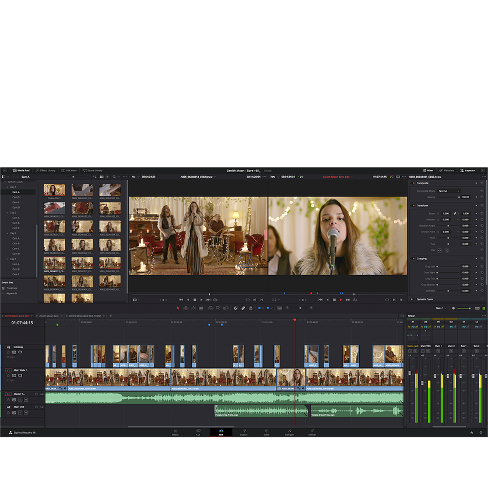Image resolution: width=488 pixels, height=488 pixels.
Task: Expand the Dynamic Zoom section
Action: tap(424, 299)
